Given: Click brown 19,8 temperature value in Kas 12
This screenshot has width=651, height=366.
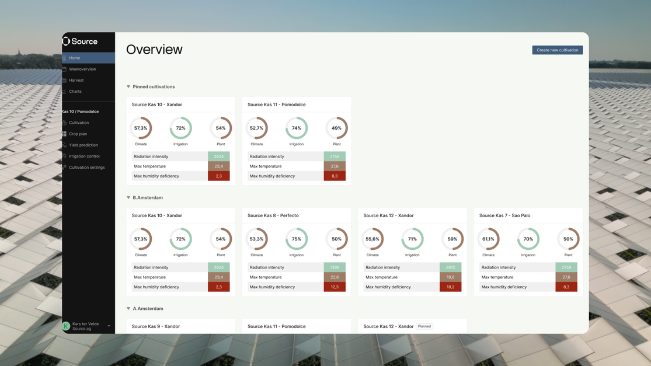Looking at the screenshot, I should (x=451, y=277).
